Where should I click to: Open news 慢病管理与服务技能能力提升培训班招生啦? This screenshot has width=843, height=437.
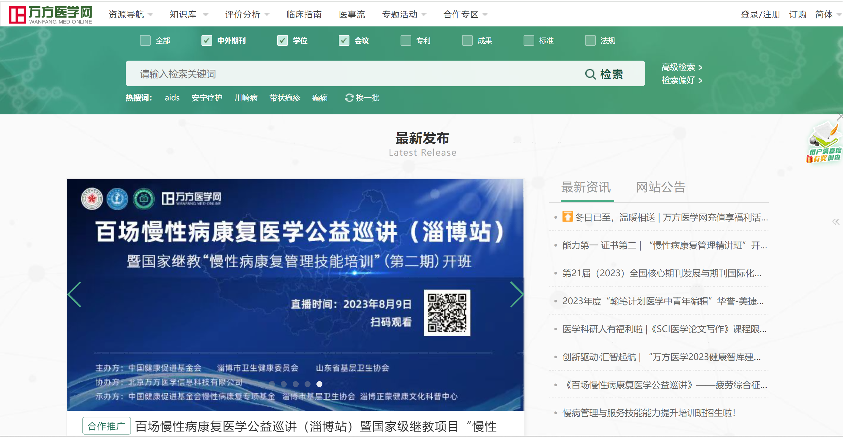[x=649, y=413]
